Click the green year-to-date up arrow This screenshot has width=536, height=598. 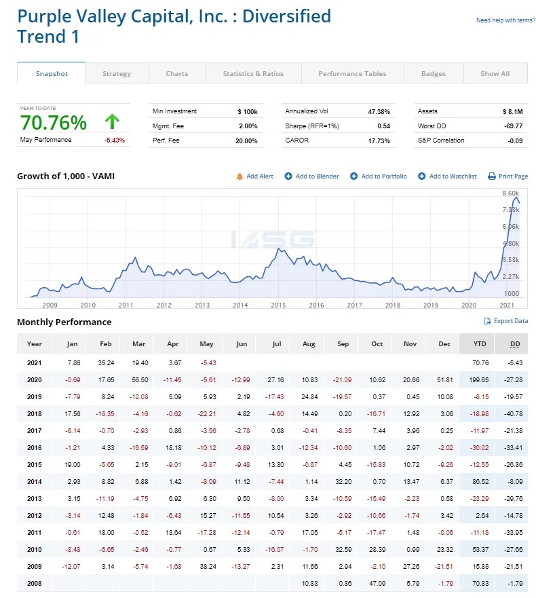click(x=112, y=122)
